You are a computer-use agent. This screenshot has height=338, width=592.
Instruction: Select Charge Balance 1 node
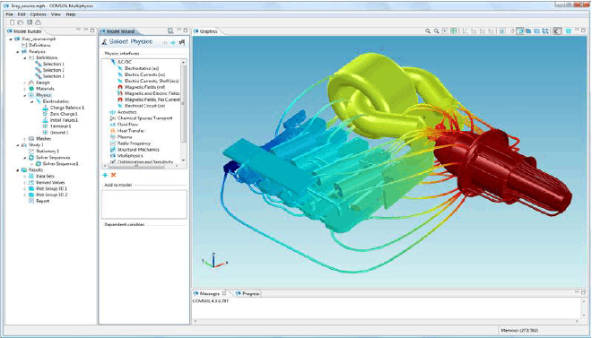[x=67, y=108]
